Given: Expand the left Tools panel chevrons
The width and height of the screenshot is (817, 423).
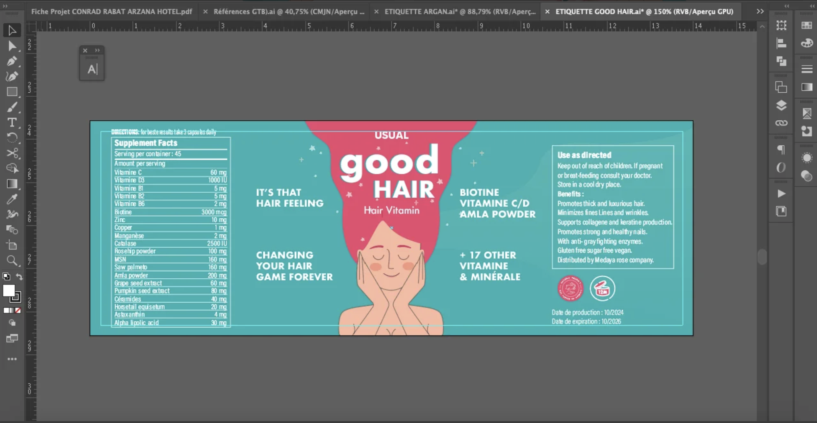Looking at the screenshot, I should click(x=5, y=6).
